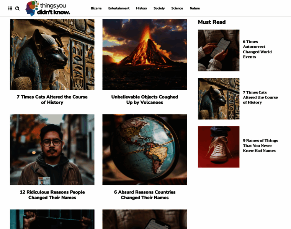Open 'Unbelievable Objects Coughed Up by Volcanoes' headline
Image resolution: width=291 pixels, height=229 pixels.
click(145, 100)
